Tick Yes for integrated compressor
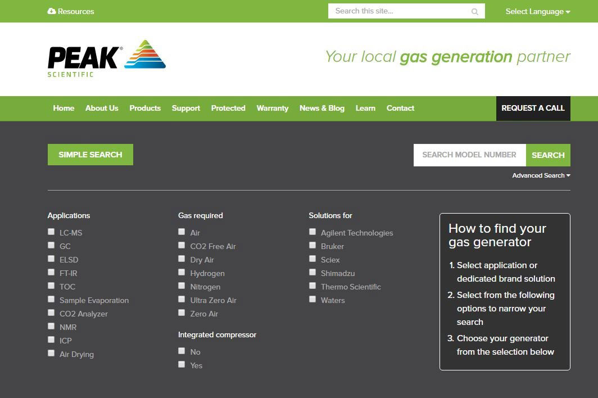The width and height of the screenshot is (598, 398). click(182, 364)
